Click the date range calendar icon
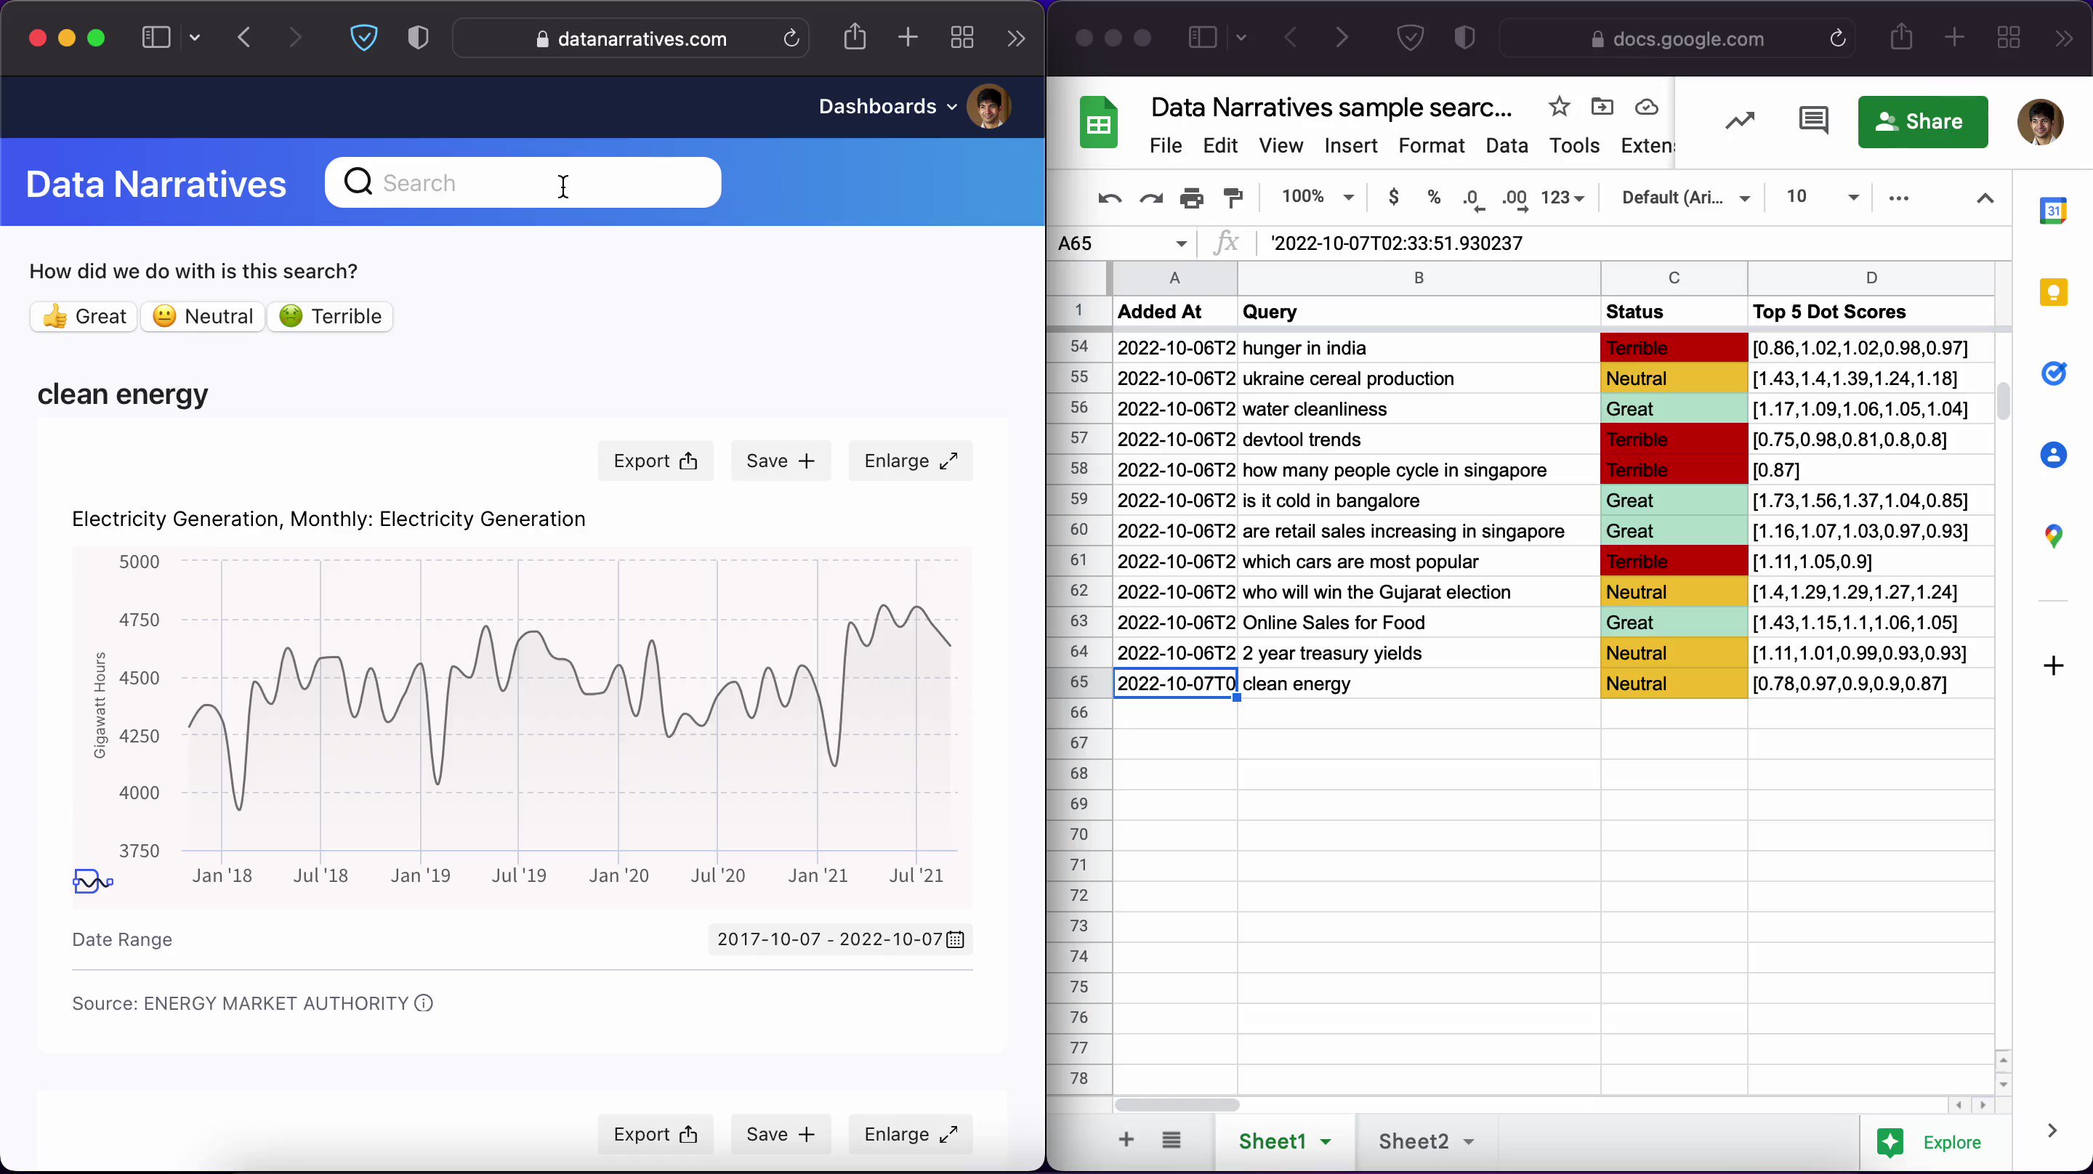 click(956, 940)
